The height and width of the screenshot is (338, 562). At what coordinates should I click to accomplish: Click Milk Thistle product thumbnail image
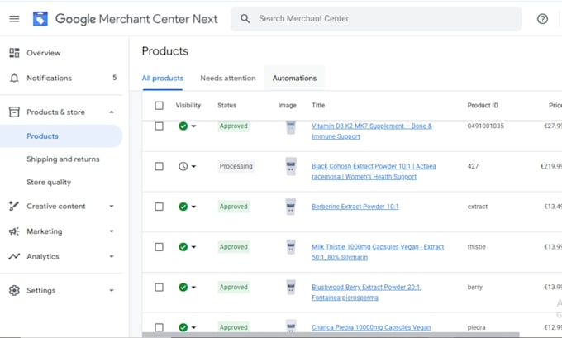[x=291, y=247]
